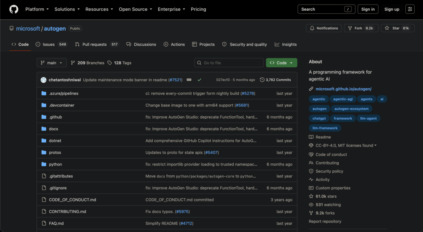423x232 pixels.
Task: Click the .gitattributes file icon
Action: coord(44,176)
